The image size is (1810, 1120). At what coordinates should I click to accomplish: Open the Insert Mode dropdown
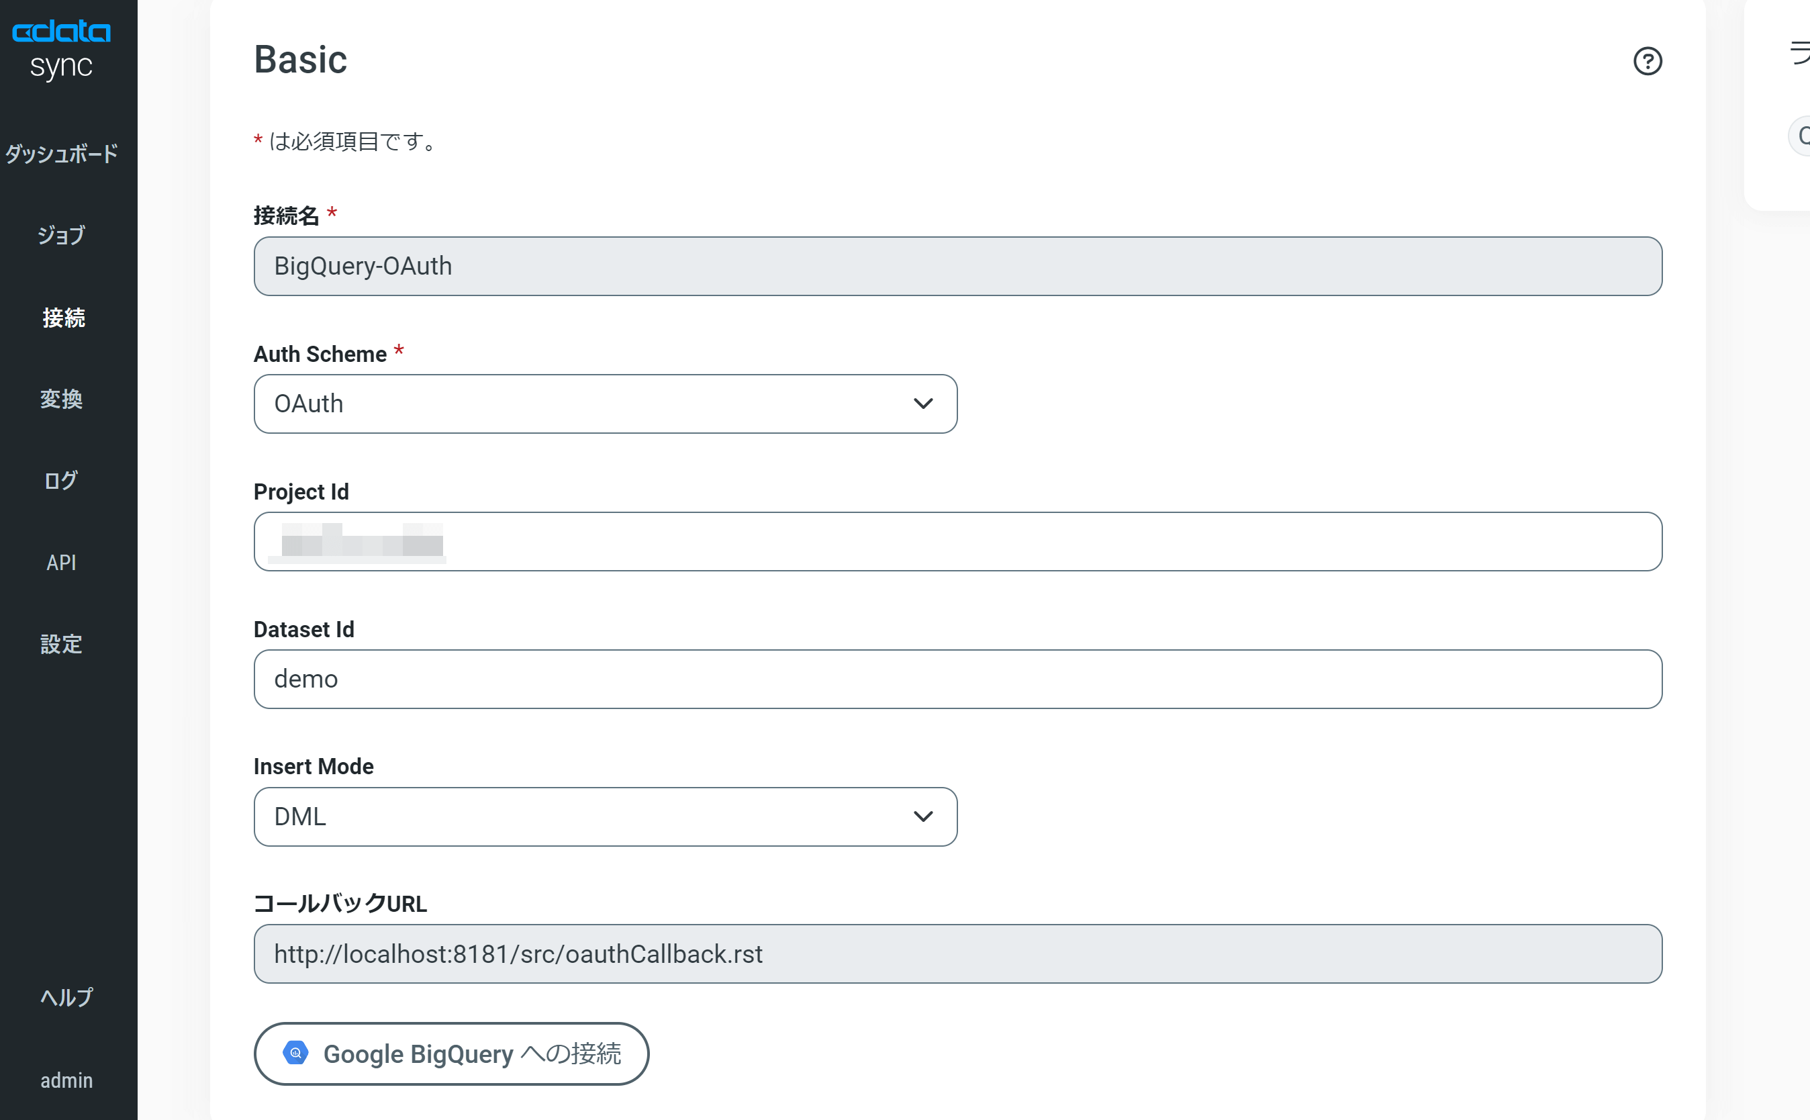(x=604, y=816)
